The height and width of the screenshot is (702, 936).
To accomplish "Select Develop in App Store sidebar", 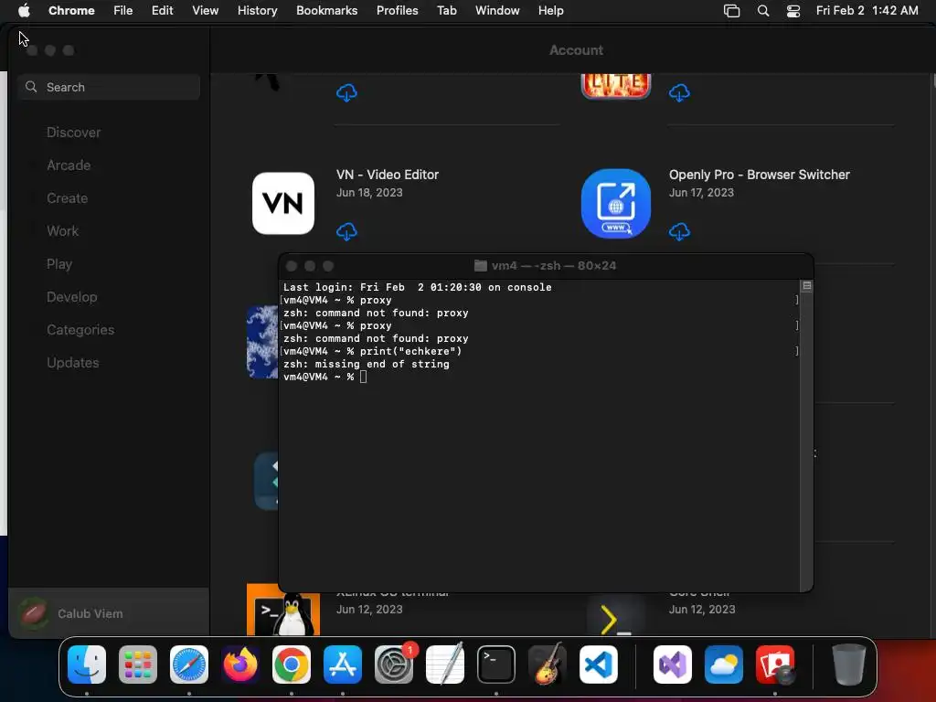I will [71, 297].
